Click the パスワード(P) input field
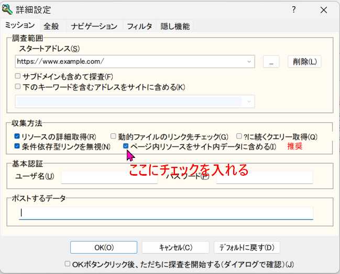This screenshot has height=274, width=340. click(265, 177)
